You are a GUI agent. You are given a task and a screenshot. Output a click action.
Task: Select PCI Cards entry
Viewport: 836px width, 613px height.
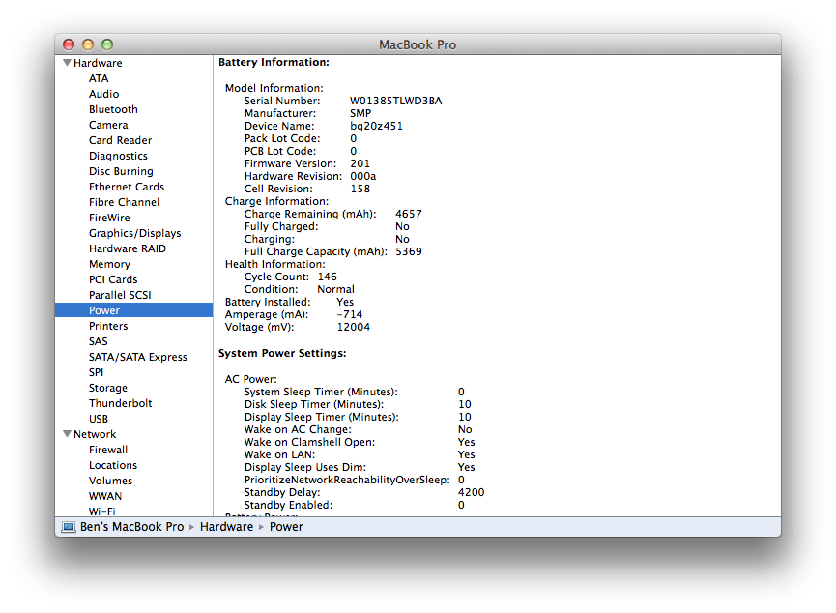coord(113,279)
